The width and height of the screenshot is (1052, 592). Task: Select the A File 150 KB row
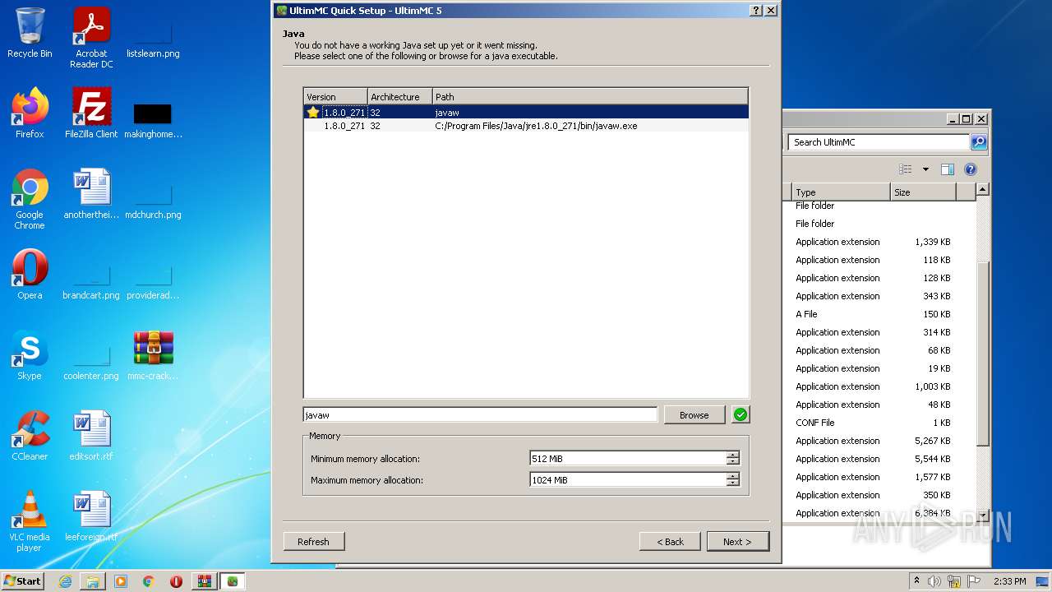tap(873, 314)
